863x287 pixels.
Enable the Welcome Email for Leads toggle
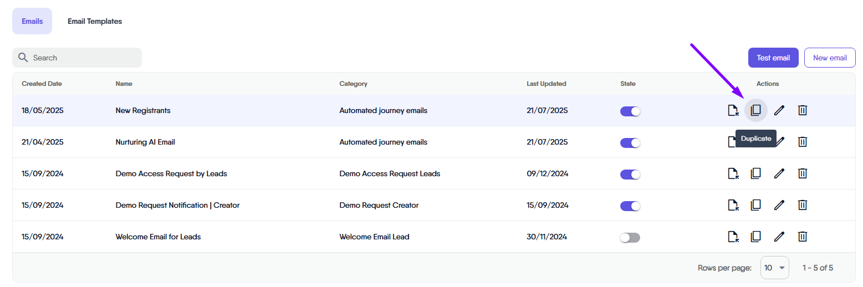[630, 237]
